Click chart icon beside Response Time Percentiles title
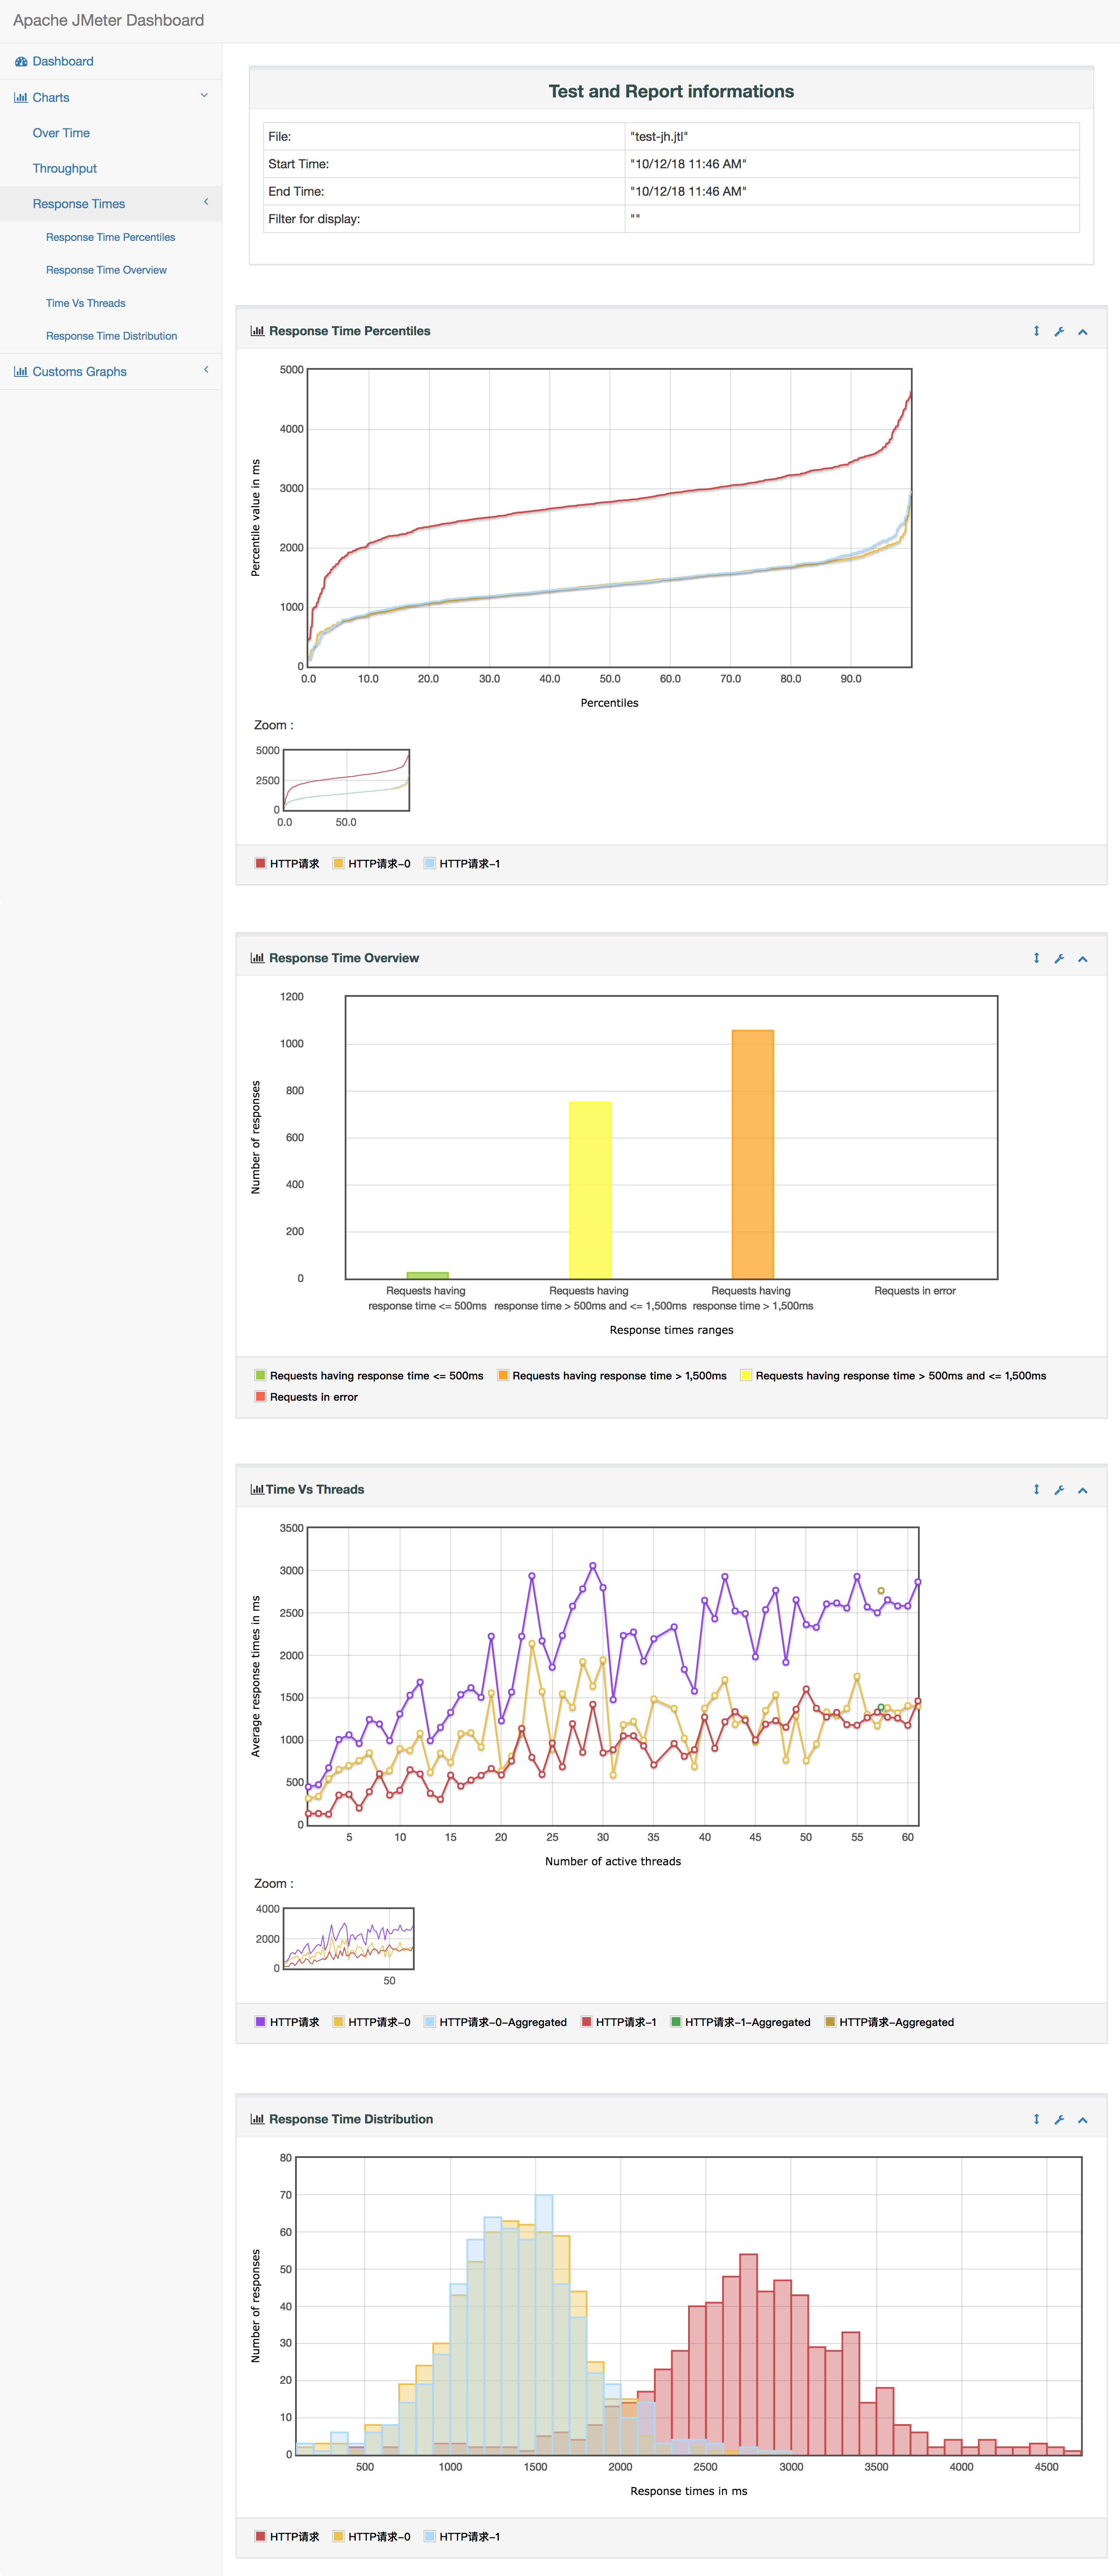Image resolution: width=1120 pixels, height=2576 pixels. click(x=257, y=331)
